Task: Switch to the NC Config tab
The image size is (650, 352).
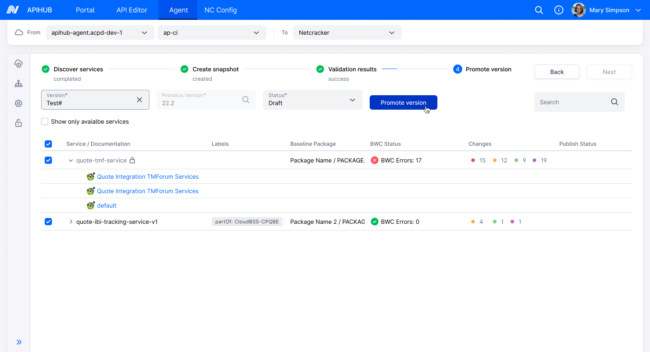Action: point(221,10)
